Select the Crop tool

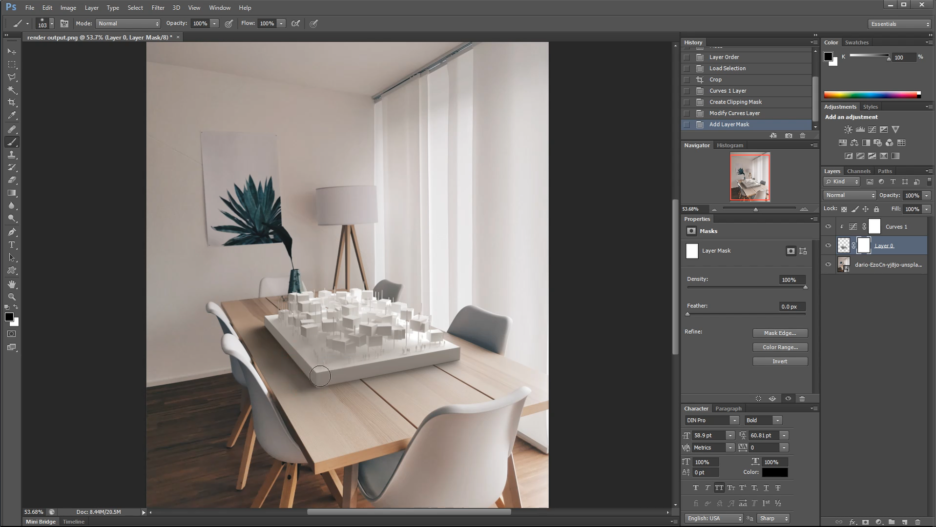[x=12, y=102]
